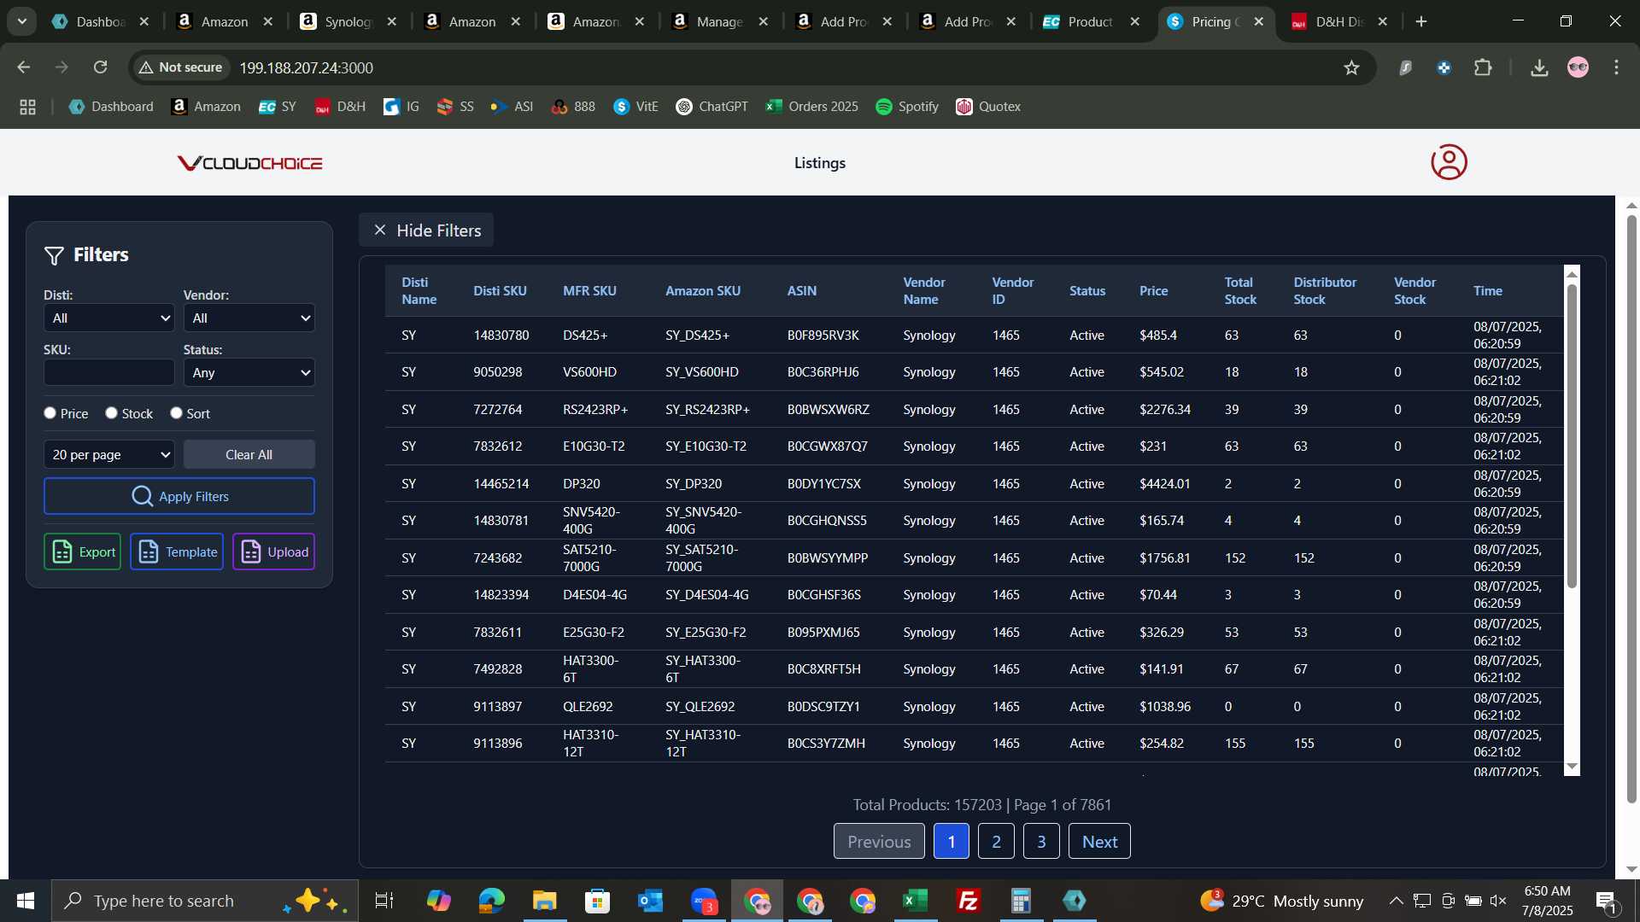Click the CloudChoice logo
Image resolution: width=1640 pixels, height=922 pixels.
pos(249,163)
